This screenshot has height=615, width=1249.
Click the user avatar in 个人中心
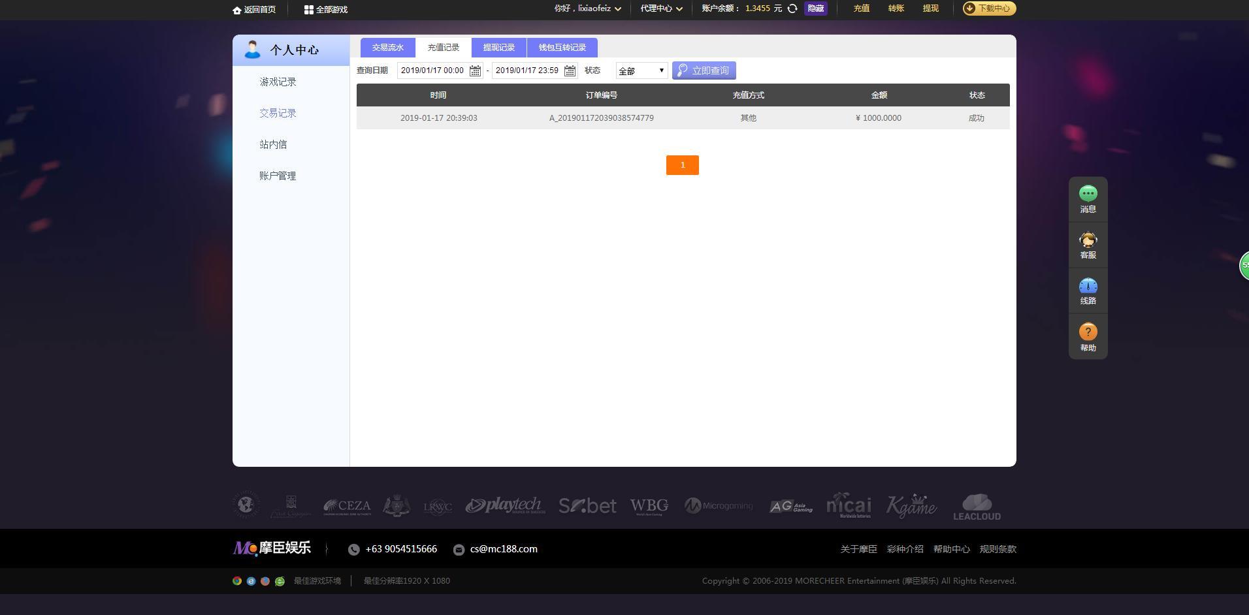[252, 50]
